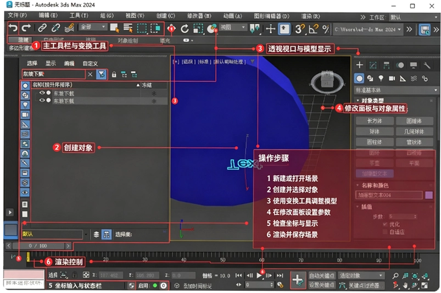
Task: Toggle the 3D Snaps icon
Action: [x=299, y=29]
